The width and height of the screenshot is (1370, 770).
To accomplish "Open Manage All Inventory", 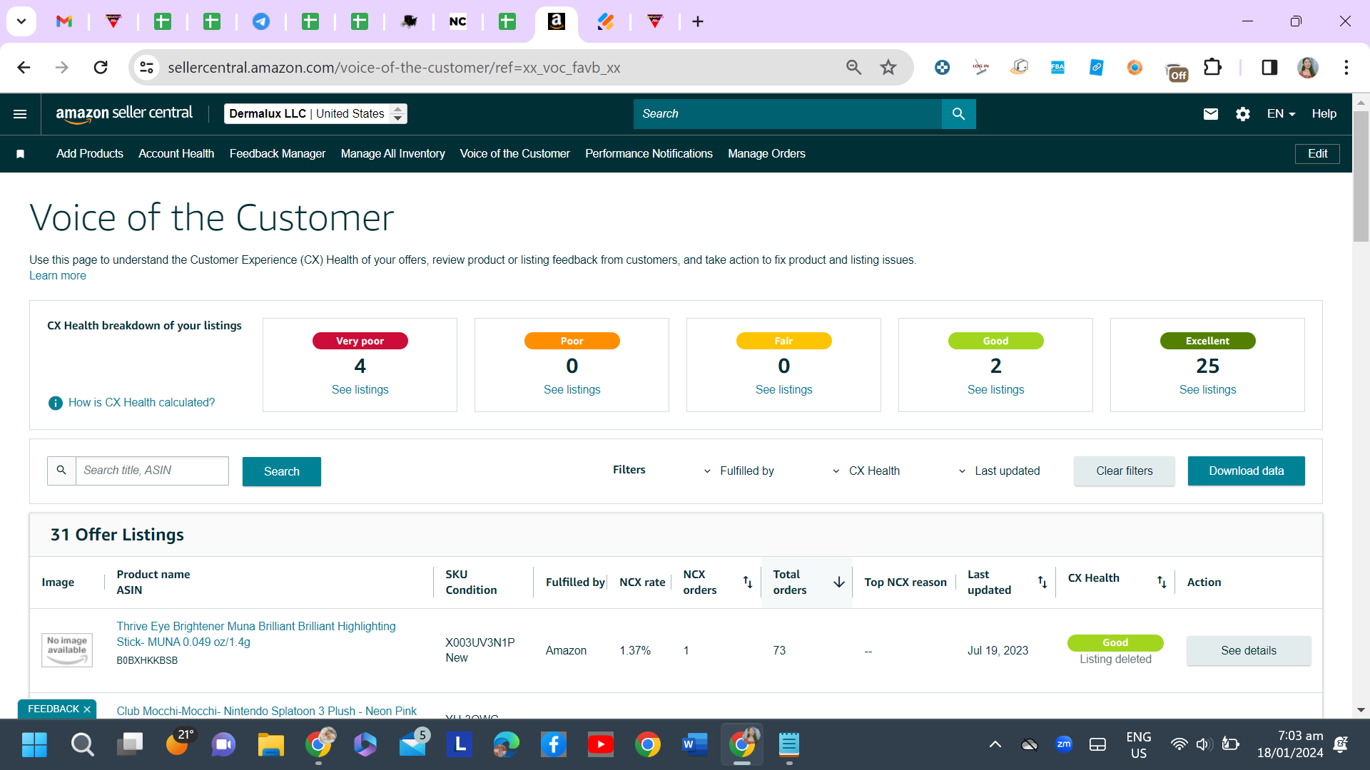I will (x=393, y=154).
